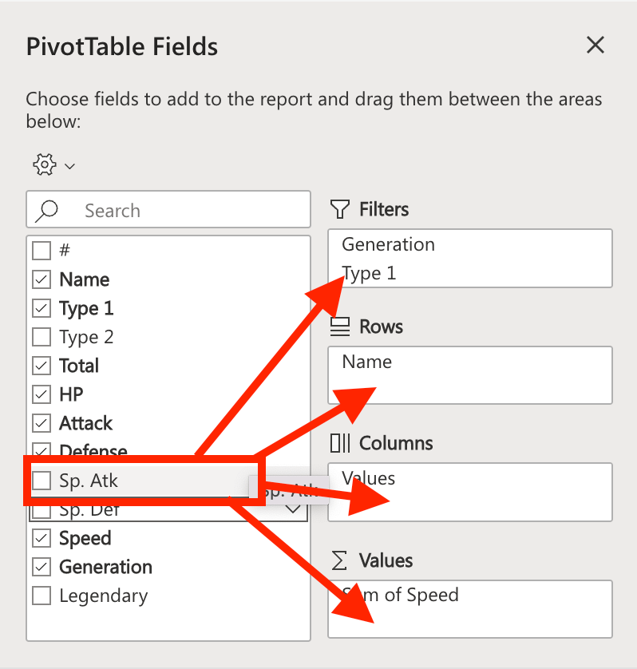Click Generation in the Filters area
Viewport: 637px width, 669px height.
(x=388, y=244)
